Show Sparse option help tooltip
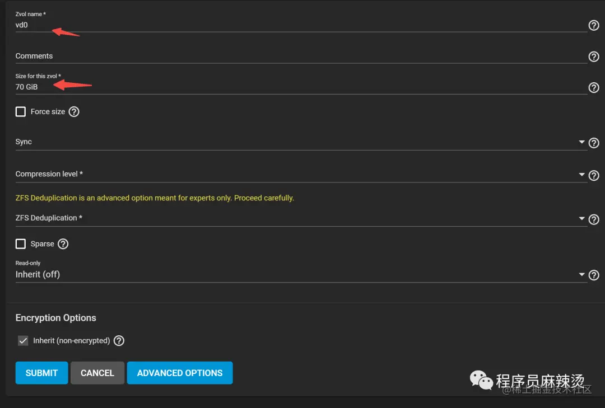 pos(63,244)
